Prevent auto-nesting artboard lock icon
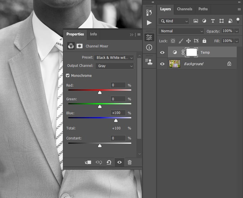 (x=196, y=41)
